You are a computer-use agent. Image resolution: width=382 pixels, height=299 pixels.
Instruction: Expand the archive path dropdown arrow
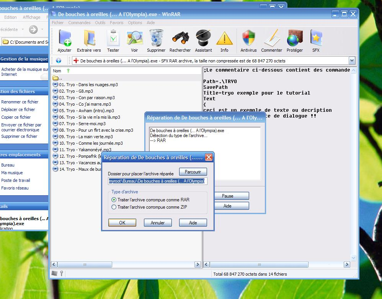point(352,60)
